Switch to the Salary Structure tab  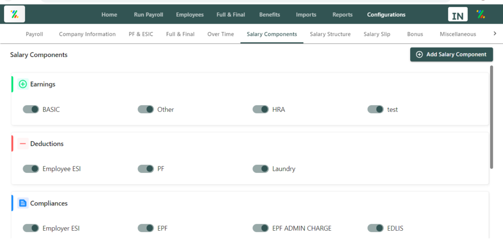pos(330,34)
